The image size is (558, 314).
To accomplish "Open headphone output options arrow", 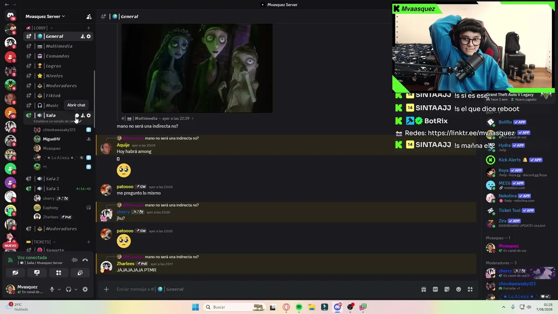I will click(x=76, y=289).
